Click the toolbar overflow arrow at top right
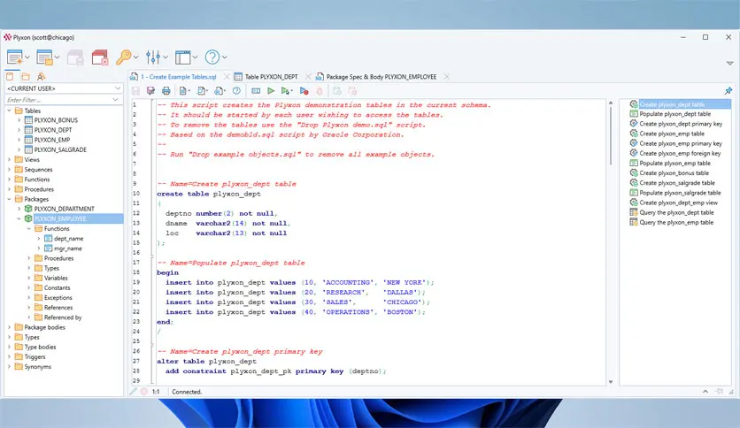The width and height of the screenshot is (740, 428). [729, 63]
